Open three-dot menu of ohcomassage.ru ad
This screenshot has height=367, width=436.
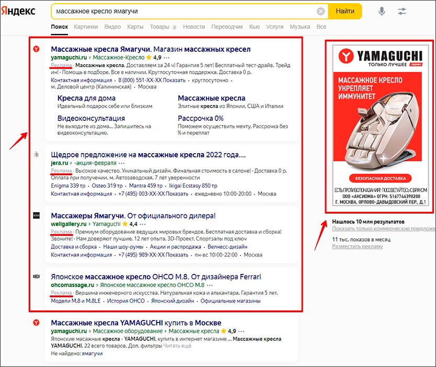[x=210, y=285]
